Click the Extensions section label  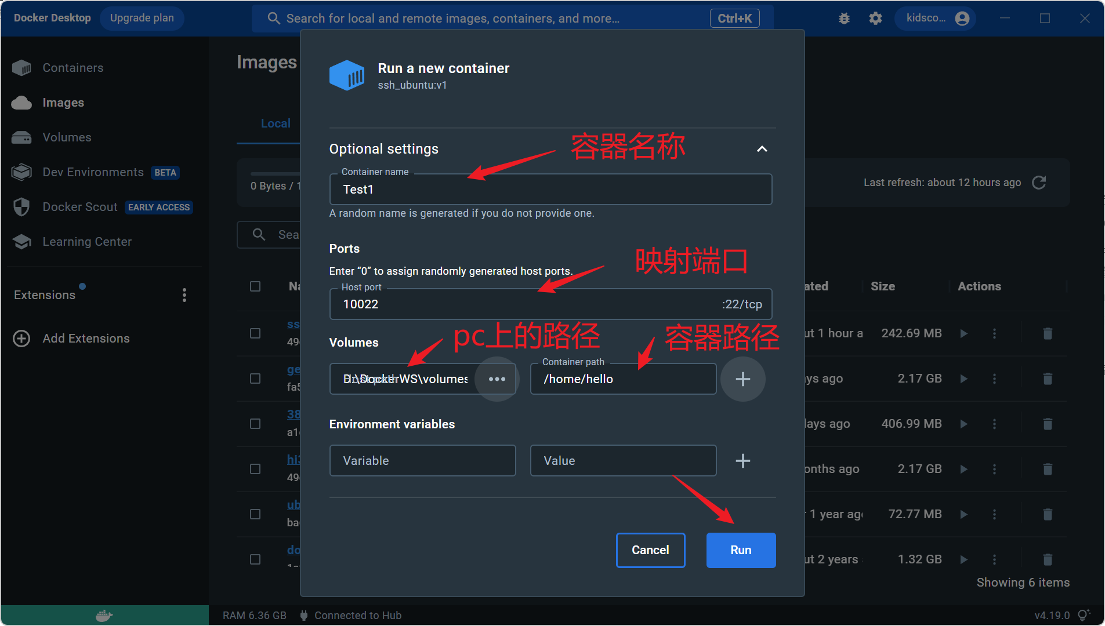click(x=45, y=295)
